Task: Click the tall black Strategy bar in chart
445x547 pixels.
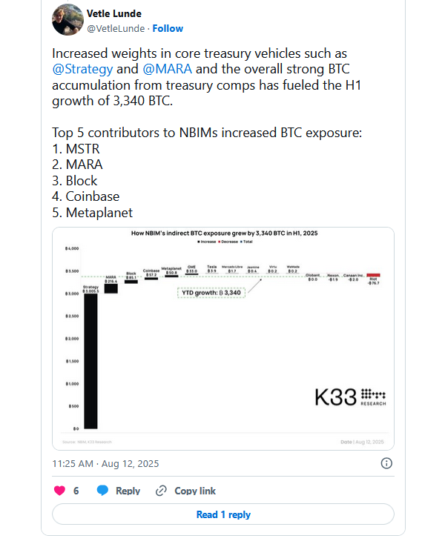Action: [90, 361]
